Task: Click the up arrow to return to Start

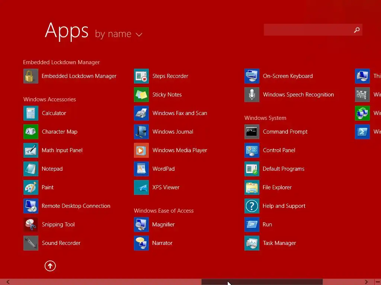Action: coord(50,266)
